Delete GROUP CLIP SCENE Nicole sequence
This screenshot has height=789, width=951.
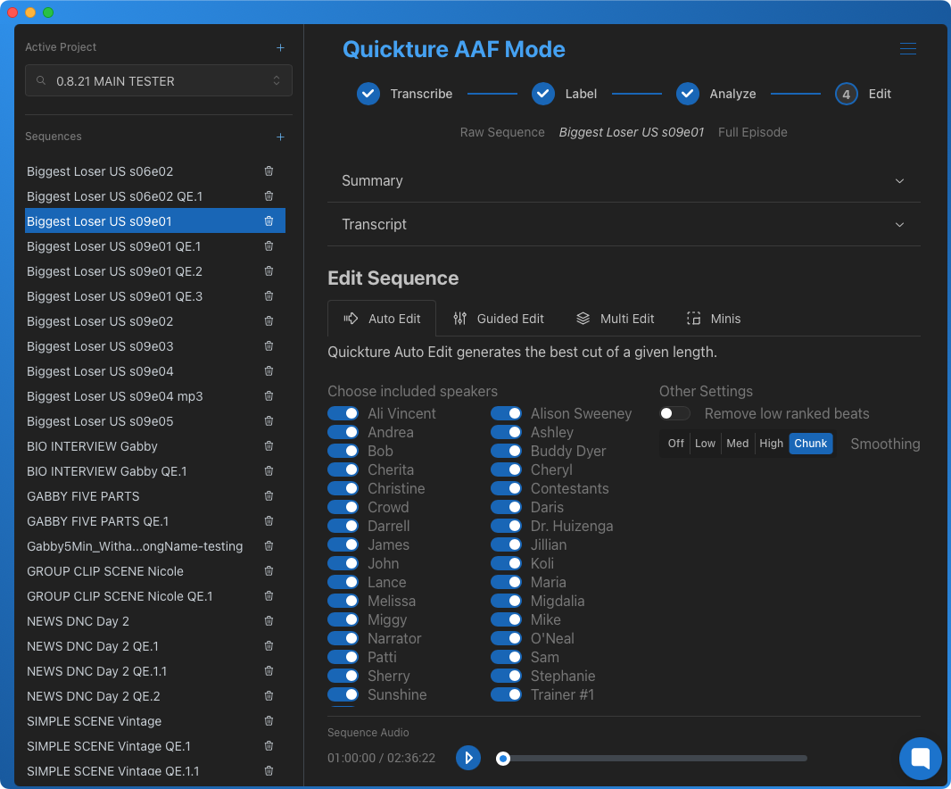(x=269, y=571)
